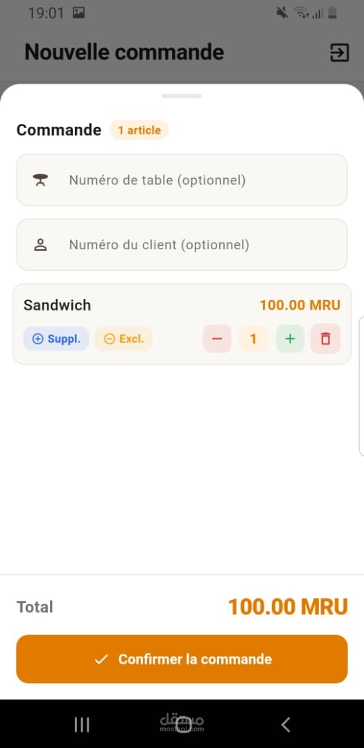Viewport: 364px width, 748px height.
Task: Tap the sheet drag handle at top
Action: pyautogui.click(x=182, y=96)
